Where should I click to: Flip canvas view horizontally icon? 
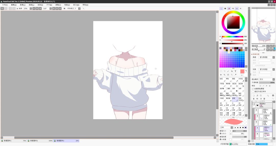pyautogui.click(x=64, y=8)
